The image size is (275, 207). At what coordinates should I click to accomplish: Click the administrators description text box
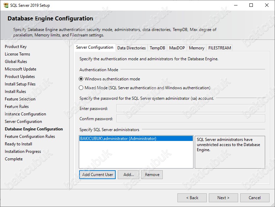point(230,152)
